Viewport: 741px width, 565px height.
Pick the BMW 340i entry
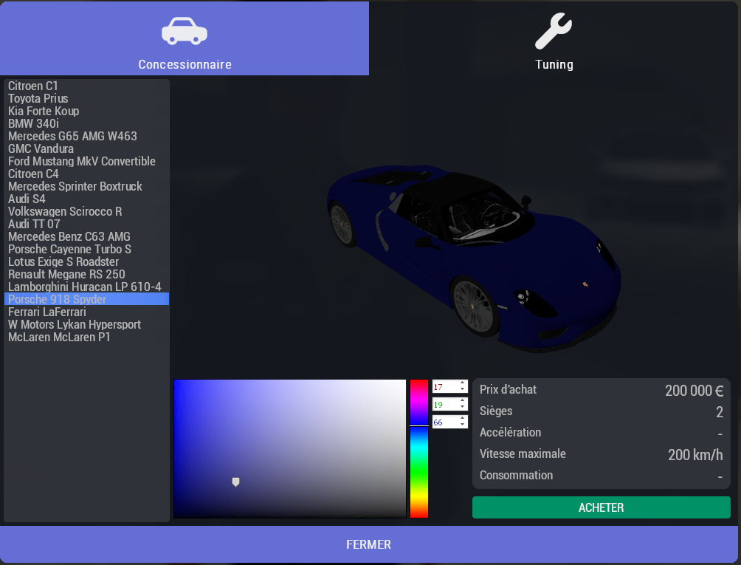click(86, 123)
